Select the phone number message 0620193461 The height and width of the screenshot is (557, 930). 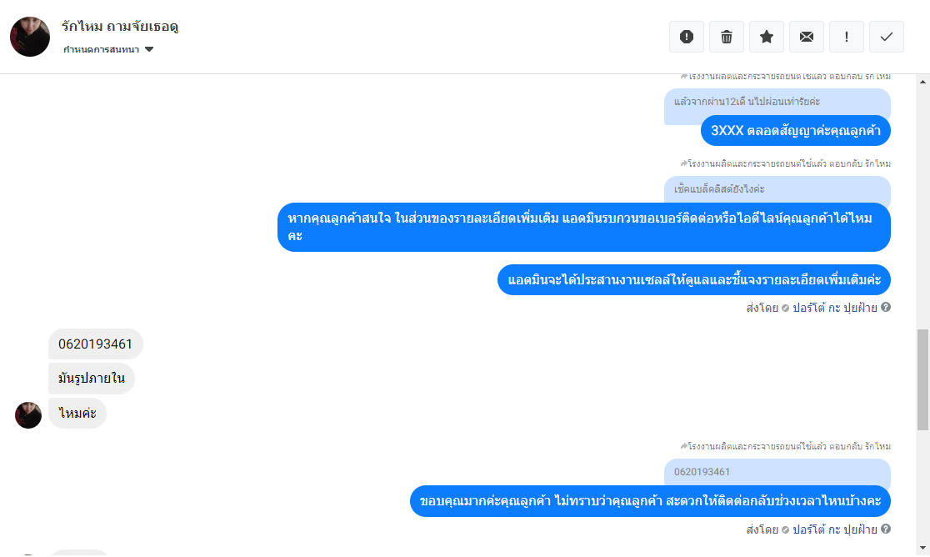pos(96,344)
